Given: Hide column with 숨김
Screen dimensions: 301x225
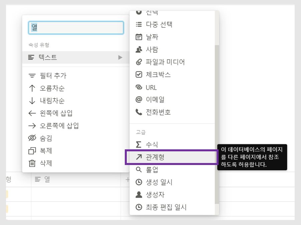Looking at the screenshot, I should click(76, 138).
